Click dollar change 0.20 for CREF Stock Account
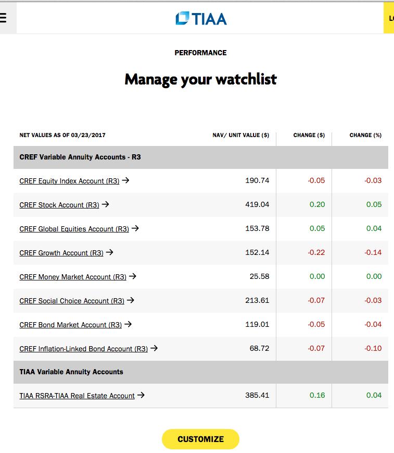The image size is (394, 453). 317,204
